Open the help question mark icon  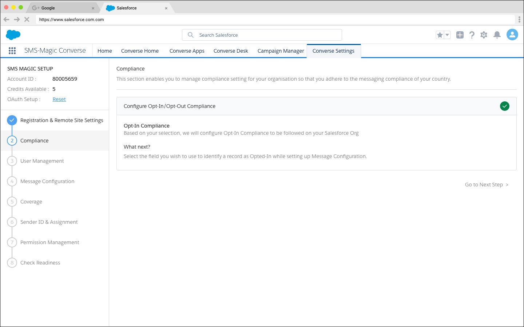[472, 35]
